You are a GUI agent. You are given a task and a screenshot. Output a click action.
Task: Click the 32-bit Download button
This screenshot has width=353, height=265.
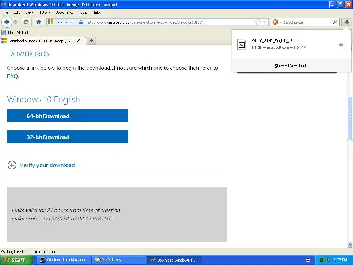(x=68, y=137)
